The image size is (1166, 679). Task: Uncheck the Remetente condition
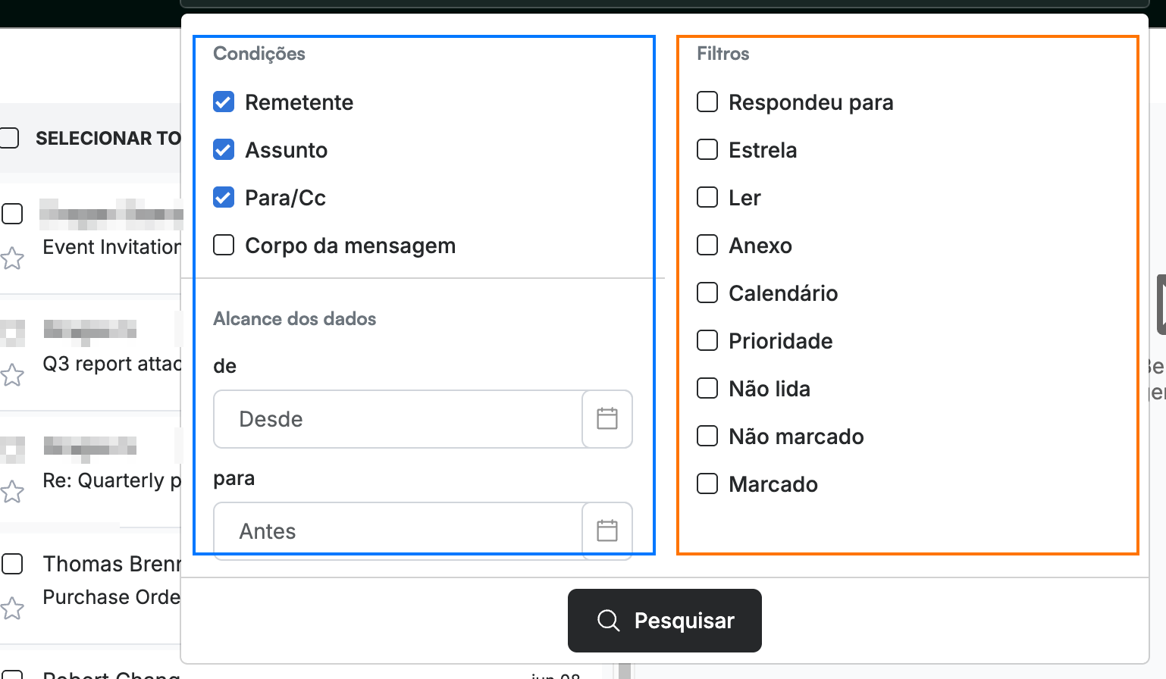click(224, 102)
